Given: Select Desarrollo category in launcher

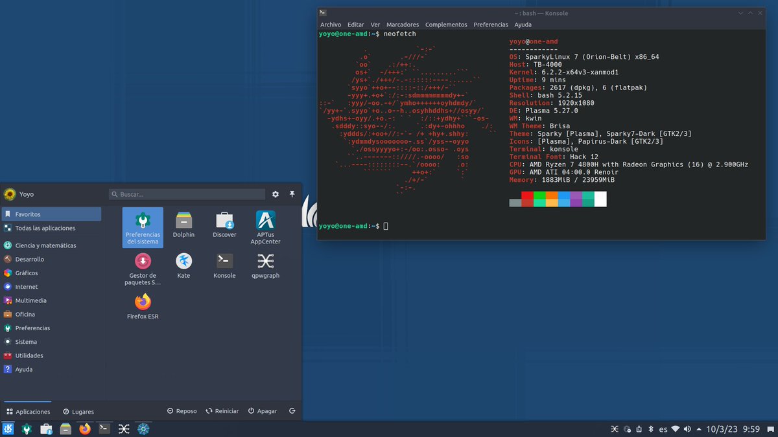Looking at the screenshot, I should (51, 259).
